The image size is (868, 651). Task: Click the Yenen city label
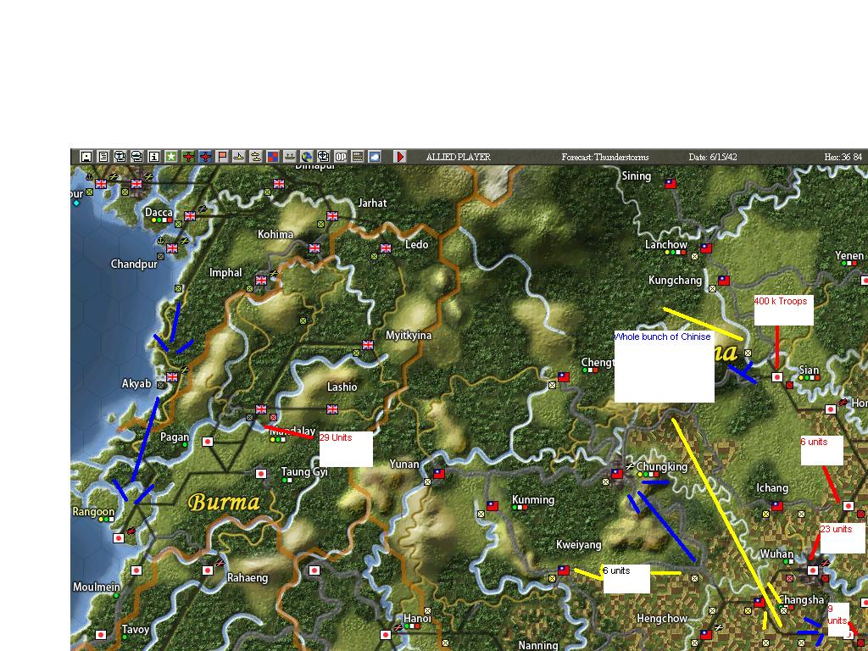pos(849,255)
